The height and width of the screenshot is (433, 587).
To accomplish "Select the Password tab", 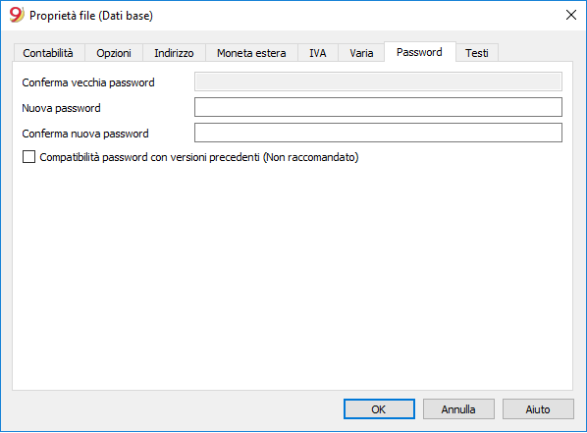I will (420, 52).
